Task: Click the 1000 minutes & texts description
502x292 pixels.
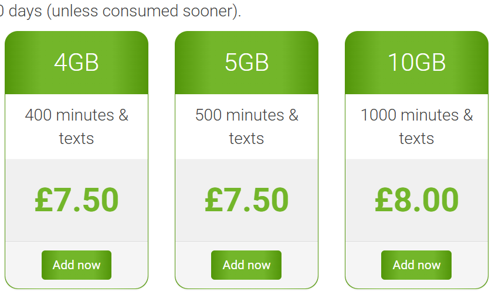Action: [416, 126]
